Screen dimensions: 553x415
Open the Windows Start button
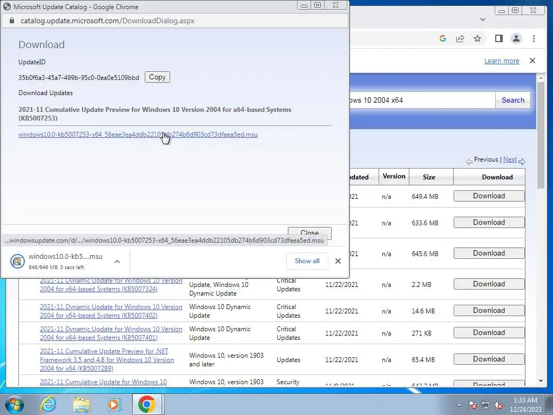tap(14, 404)
